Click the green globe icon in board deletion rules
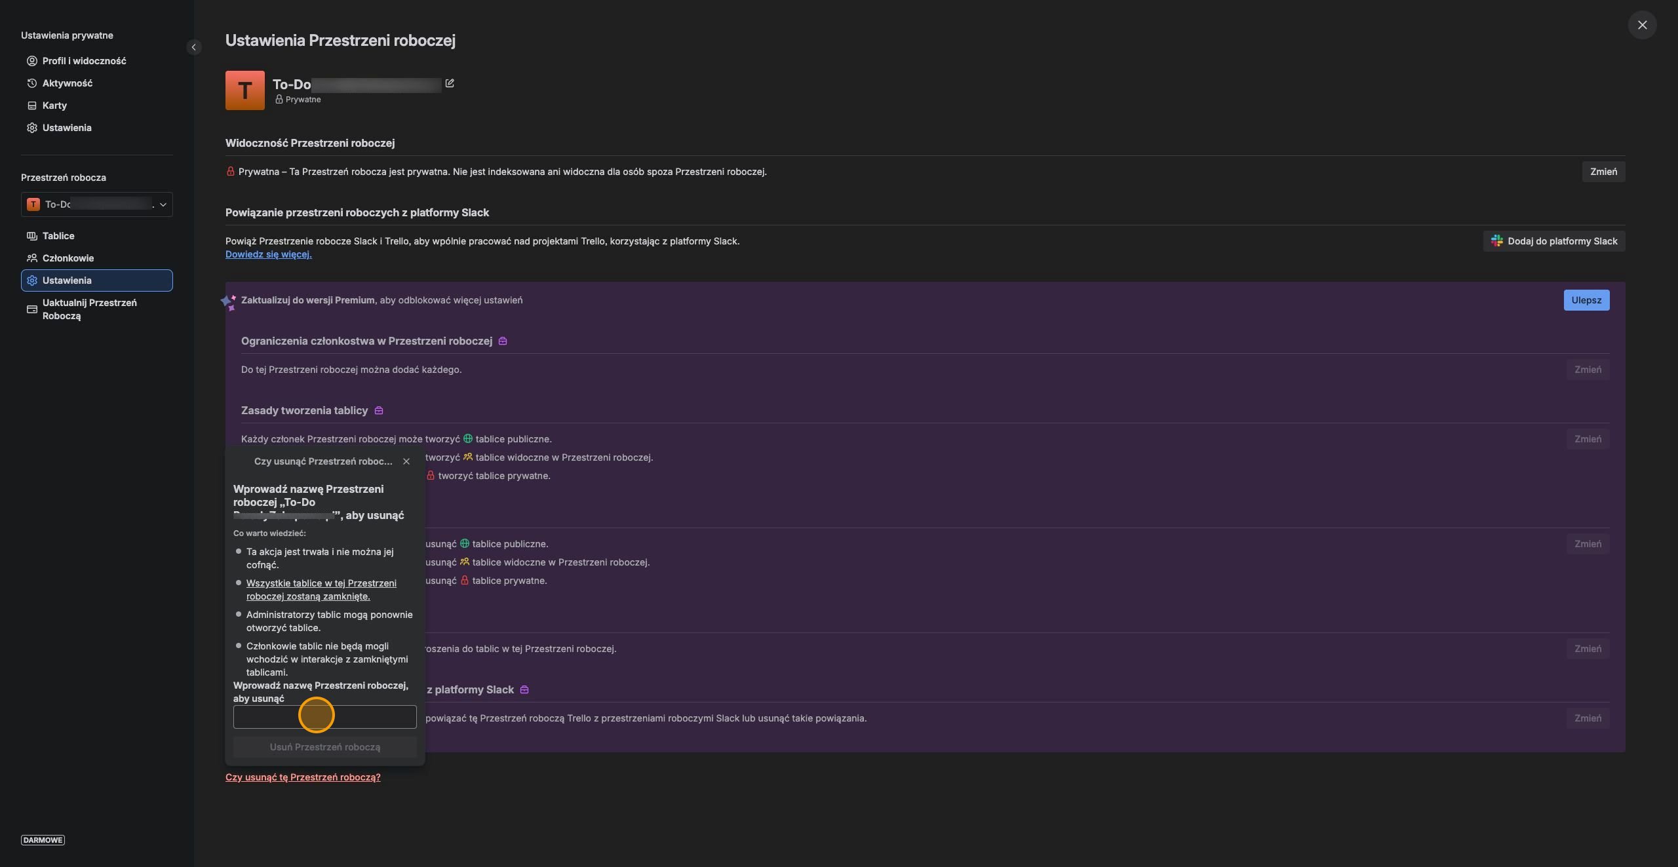 pyautogui.click(x=465, y=544)
